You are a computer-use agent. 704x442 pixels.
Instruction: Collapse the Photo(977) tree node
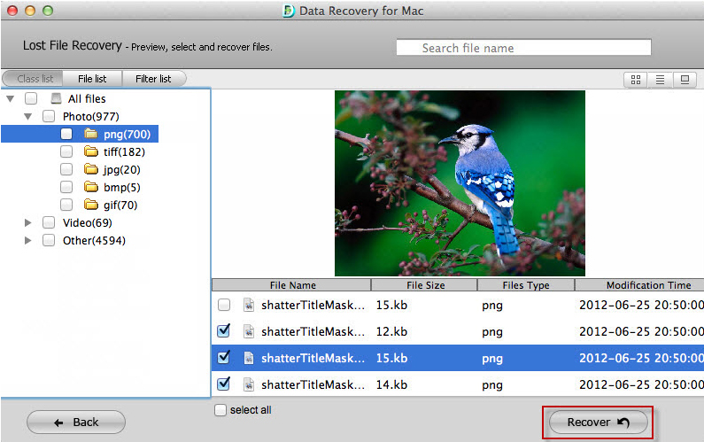coord(27,116)
